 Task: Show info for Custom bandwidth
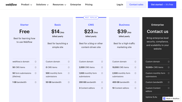tap(169, 82)
